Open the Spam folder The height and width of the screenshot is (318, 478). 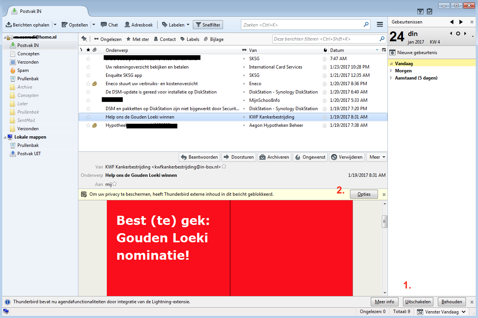(x=23, y=70)
